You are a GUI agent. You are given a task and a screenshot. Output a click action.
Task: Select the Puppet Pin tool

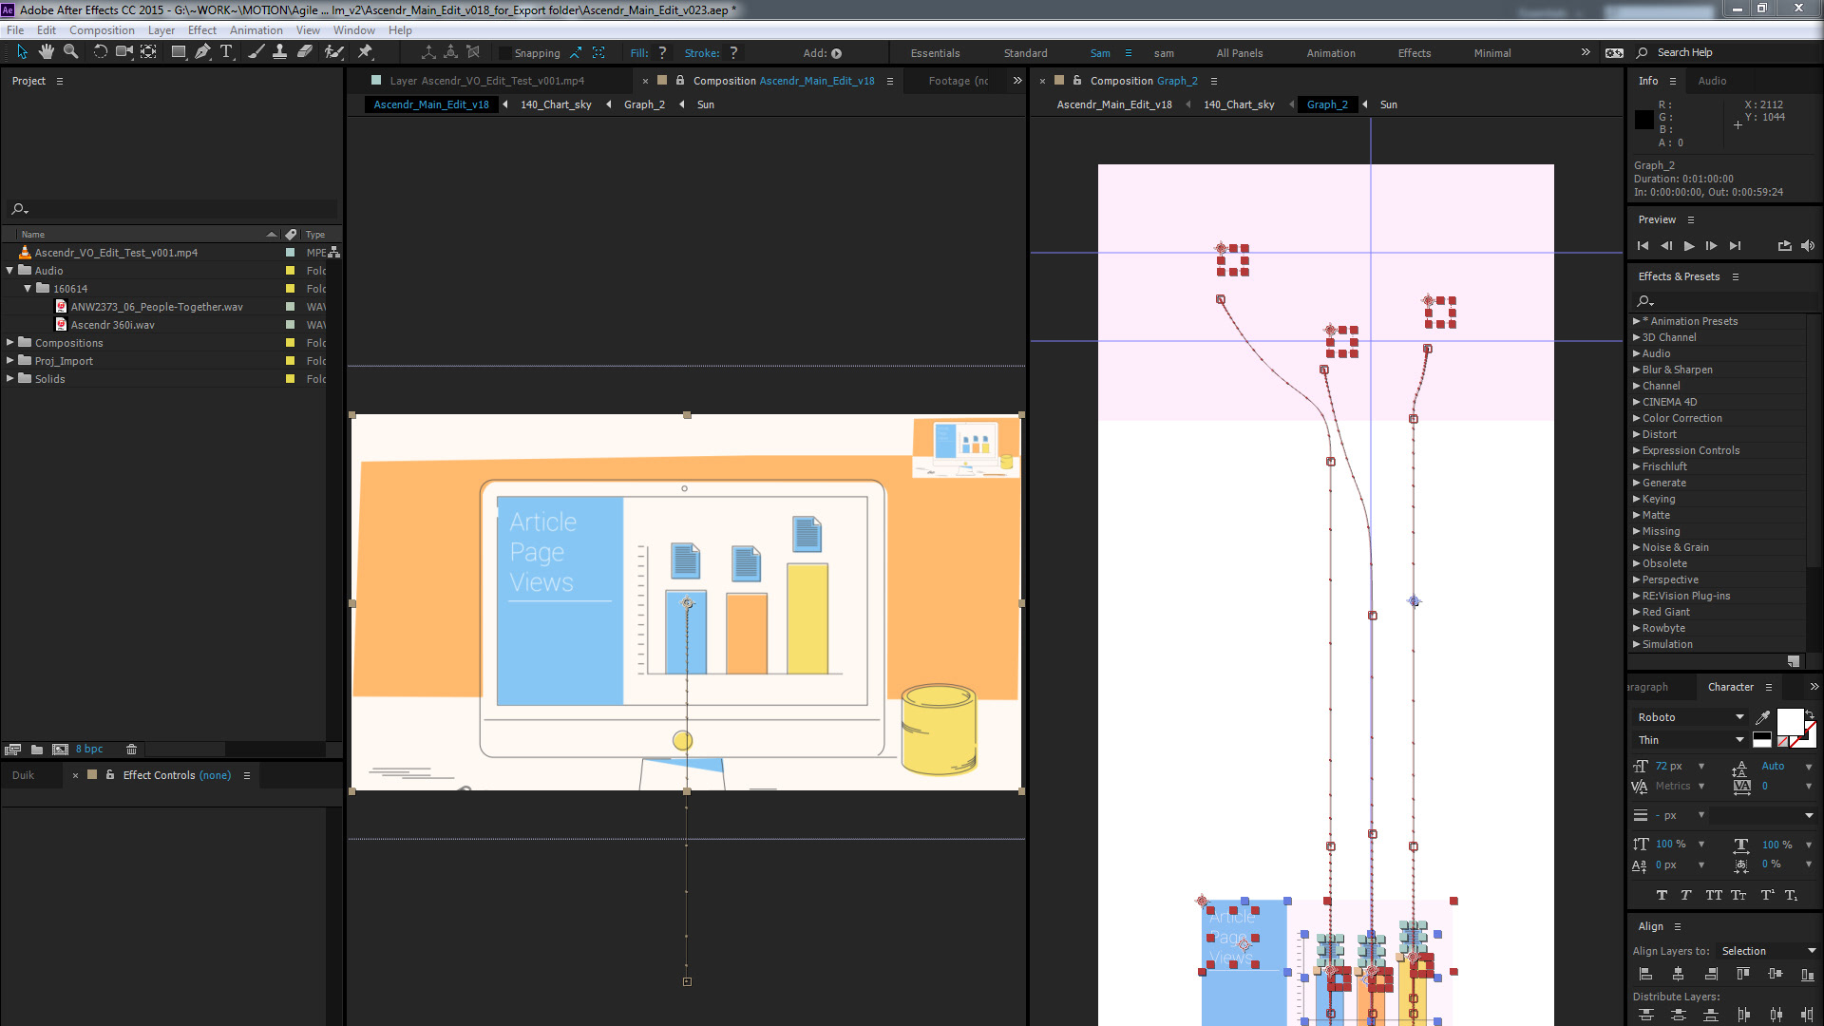pos(365,52)
